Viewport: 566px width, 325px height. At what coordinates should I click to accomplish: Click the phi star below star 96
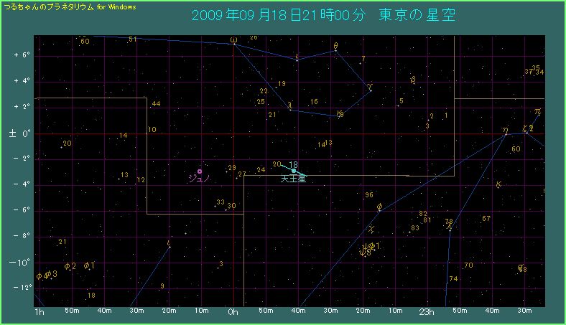[x=379, y=207]
